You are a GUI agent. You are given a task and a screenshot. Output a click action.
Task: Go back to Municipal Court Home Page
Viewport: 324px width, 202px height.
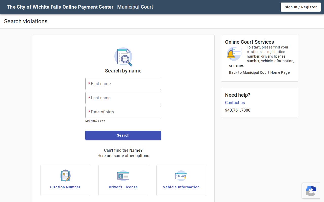click(259, 72)
